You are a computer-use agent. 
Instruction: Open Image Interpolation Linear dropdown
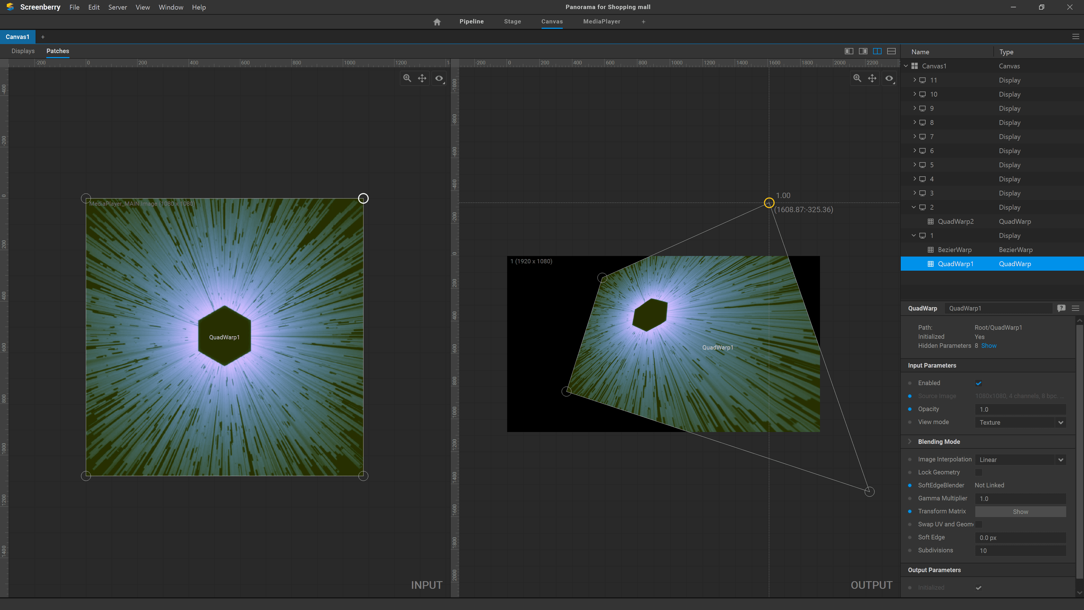pos(1020,460)
